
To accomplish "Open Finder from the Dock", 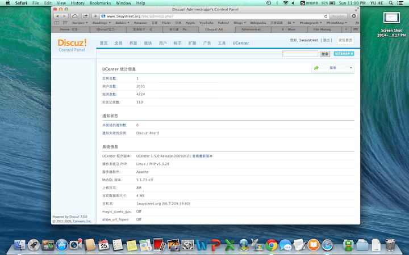I will (x=20, y=245).
